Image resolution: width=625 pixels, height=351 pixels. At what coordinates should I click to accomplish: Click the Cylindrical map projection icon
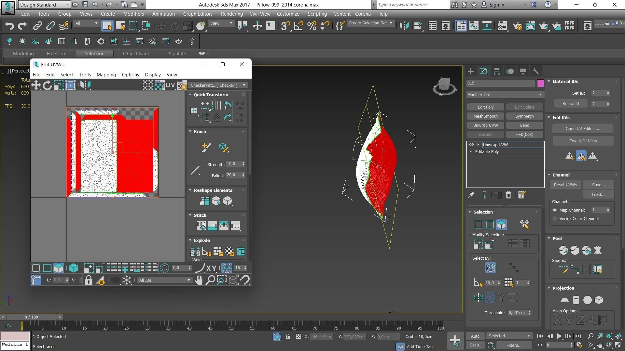point(576,300)
